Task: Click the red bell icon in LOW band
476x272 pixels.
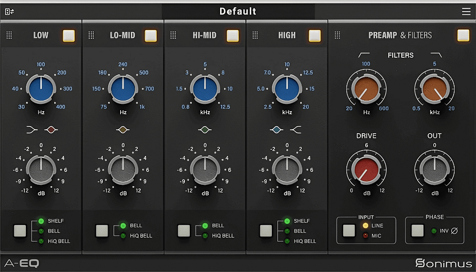Action: (50, 130)
